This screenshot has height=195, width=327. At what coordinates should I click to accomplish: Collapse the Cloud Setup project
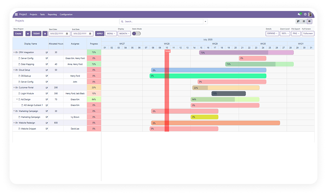coord(14,70)
